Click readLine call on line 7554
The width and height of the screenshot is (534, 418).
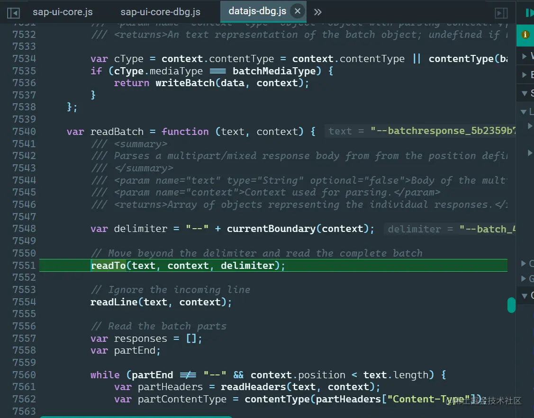pyautogui.click(x=114, y=302)
